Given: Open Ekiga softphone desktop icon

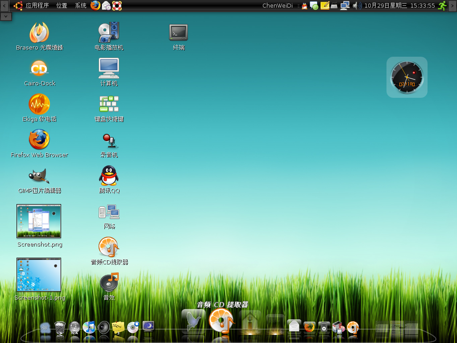Looking at the screenshot, I should point(39,104).
